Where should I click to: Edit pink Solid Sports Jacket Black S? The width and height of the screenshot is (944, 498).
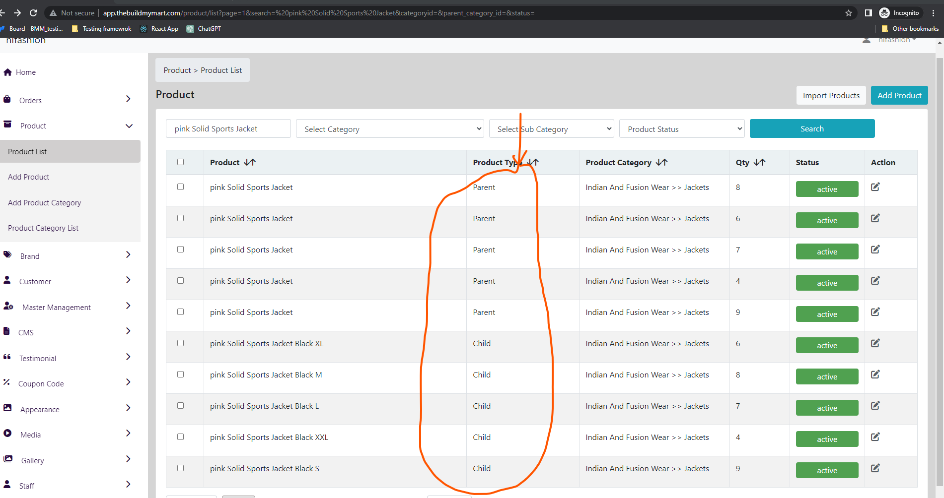[x=875, y=468]
